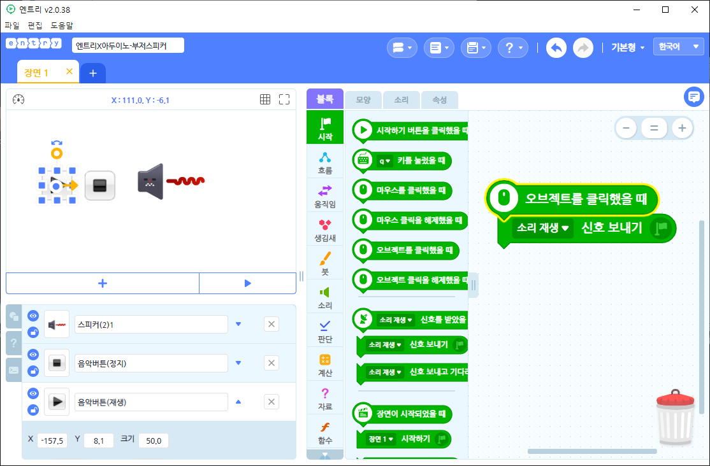Open the speed gauge control
710x466 pixels.
(x=18, y=99)
